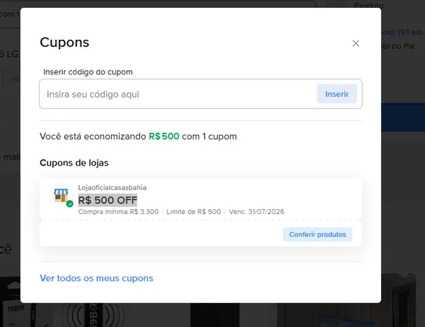Close the Cupons dialog with the X
The image size is (425, 327).
pos(356,43)
